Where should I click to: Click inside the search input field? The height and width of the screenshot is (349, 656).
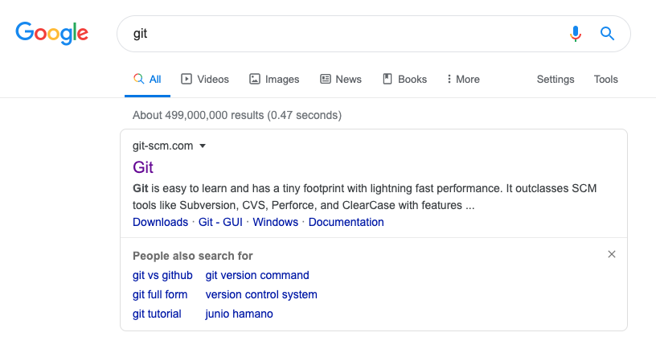pyautogui.click(x=338, y=34)
